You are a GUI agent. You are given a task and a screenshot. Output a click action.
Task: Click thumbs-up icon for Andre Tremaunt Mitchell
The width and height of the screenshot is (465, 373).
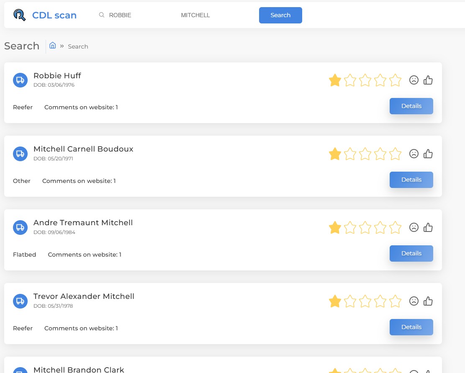point(428,227)
